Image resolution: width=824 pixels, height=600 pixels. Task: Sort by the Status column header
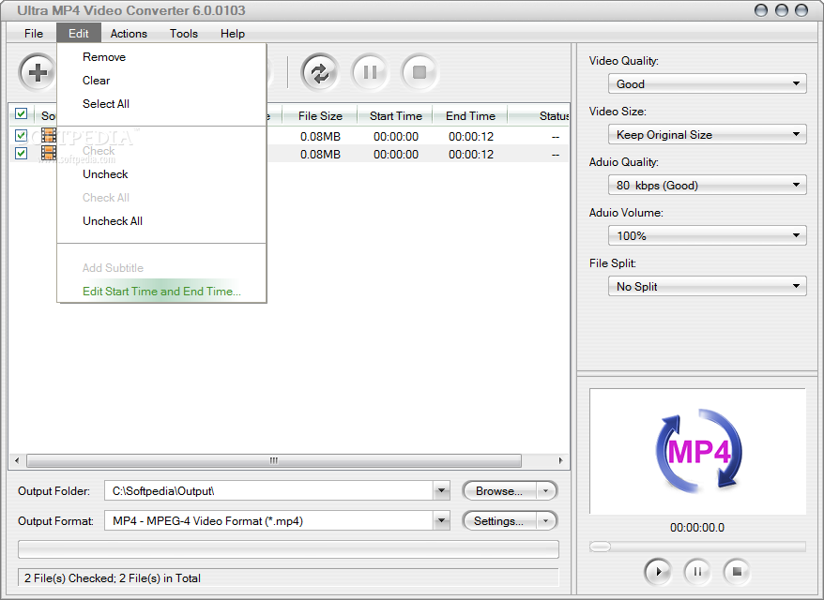click(x=540, y=116)
